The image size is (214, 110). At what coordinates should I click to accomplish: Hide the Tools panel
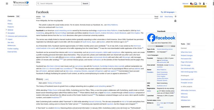point(188,44)
